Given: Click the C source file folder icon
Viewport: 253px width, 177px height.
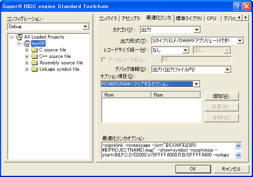Looking at the screenshot, I should pos(34,50).
